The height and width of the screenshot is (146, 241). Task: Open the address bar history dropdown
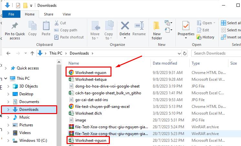pos(179,54)
